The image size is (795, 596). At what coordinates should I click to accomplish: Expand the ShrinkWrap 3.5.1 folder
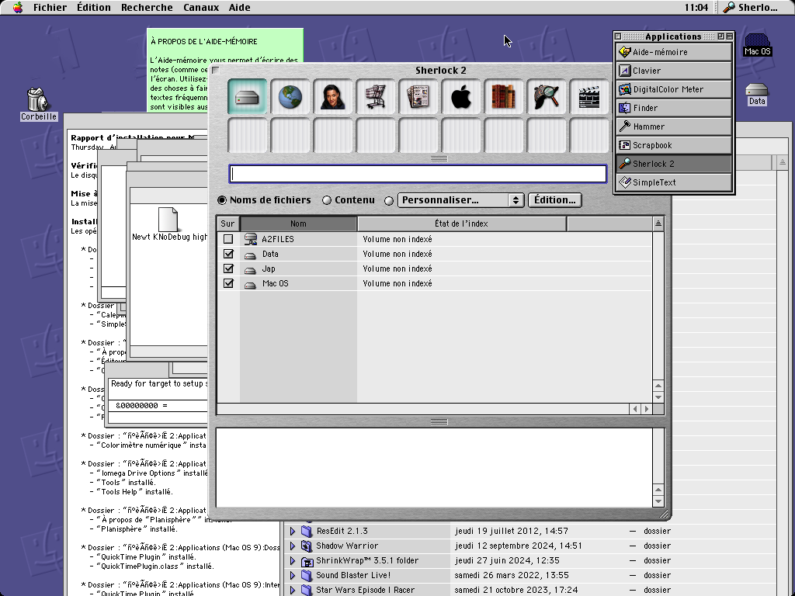point(293,560)
